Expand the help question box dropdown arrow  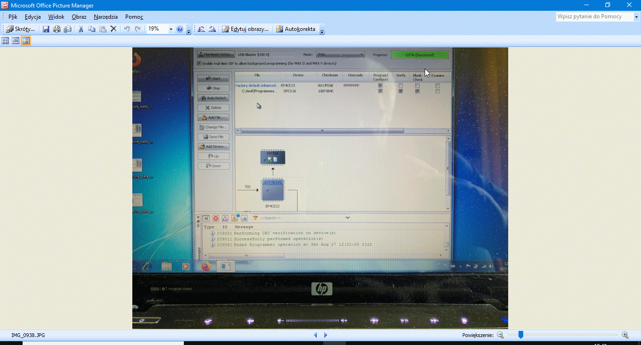(637, 17)
